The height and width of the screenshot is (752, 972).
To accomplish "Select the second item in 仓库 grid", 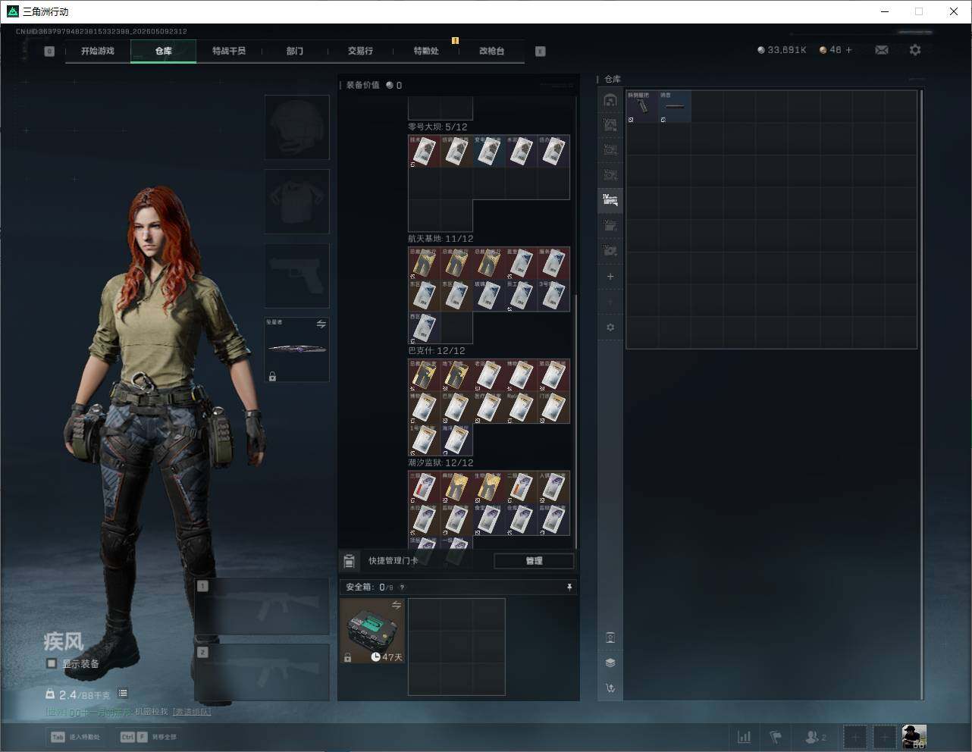I will 675,107.
